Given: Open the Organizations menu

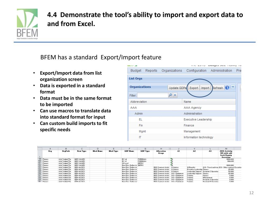Looking at the screenshot, I should click(172, 70).
